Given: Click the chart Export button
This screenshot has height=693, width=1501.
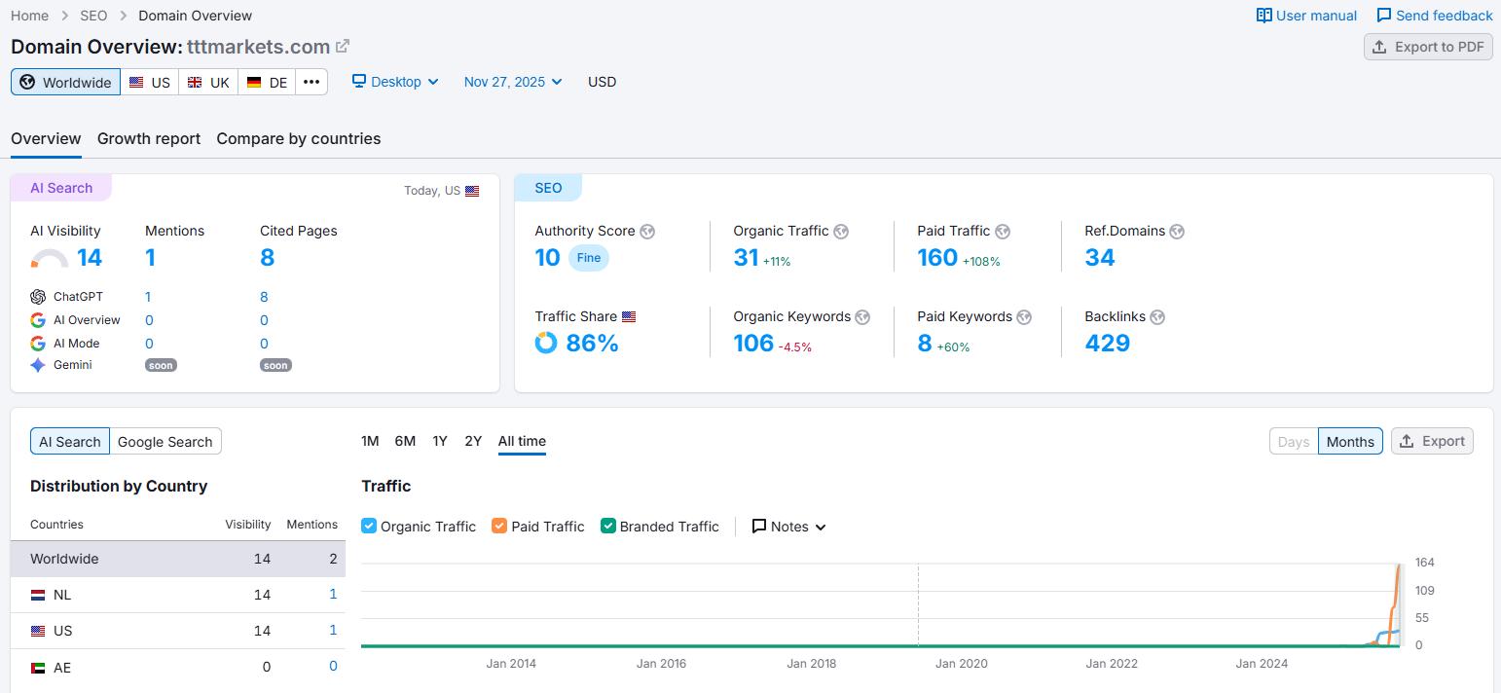Looking at the screenshot, I should point(1432,441).
